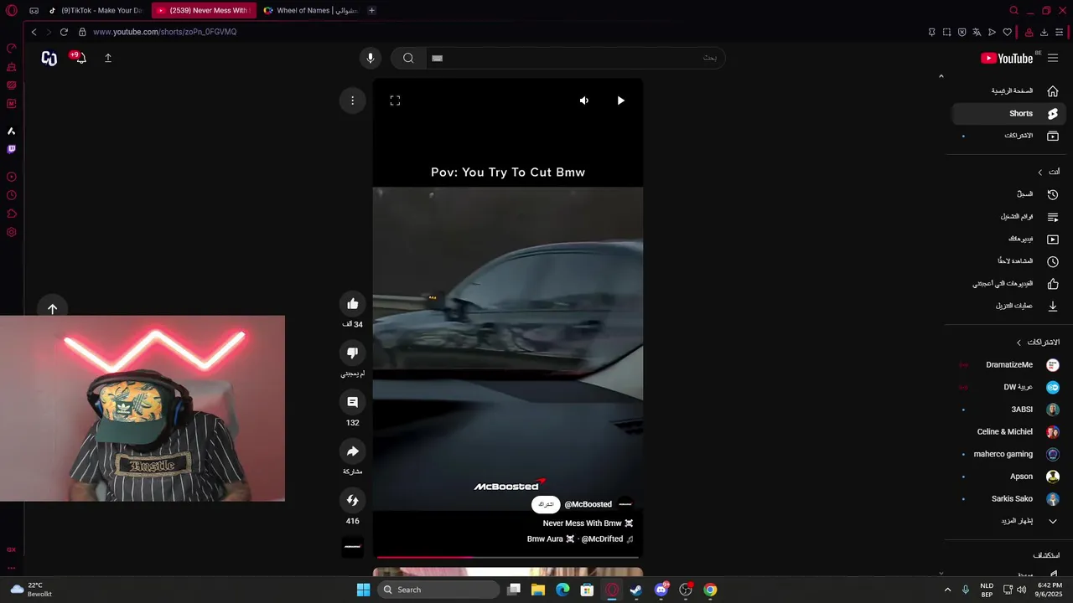
Task: Reload the page
Action: tap(64, 32)
